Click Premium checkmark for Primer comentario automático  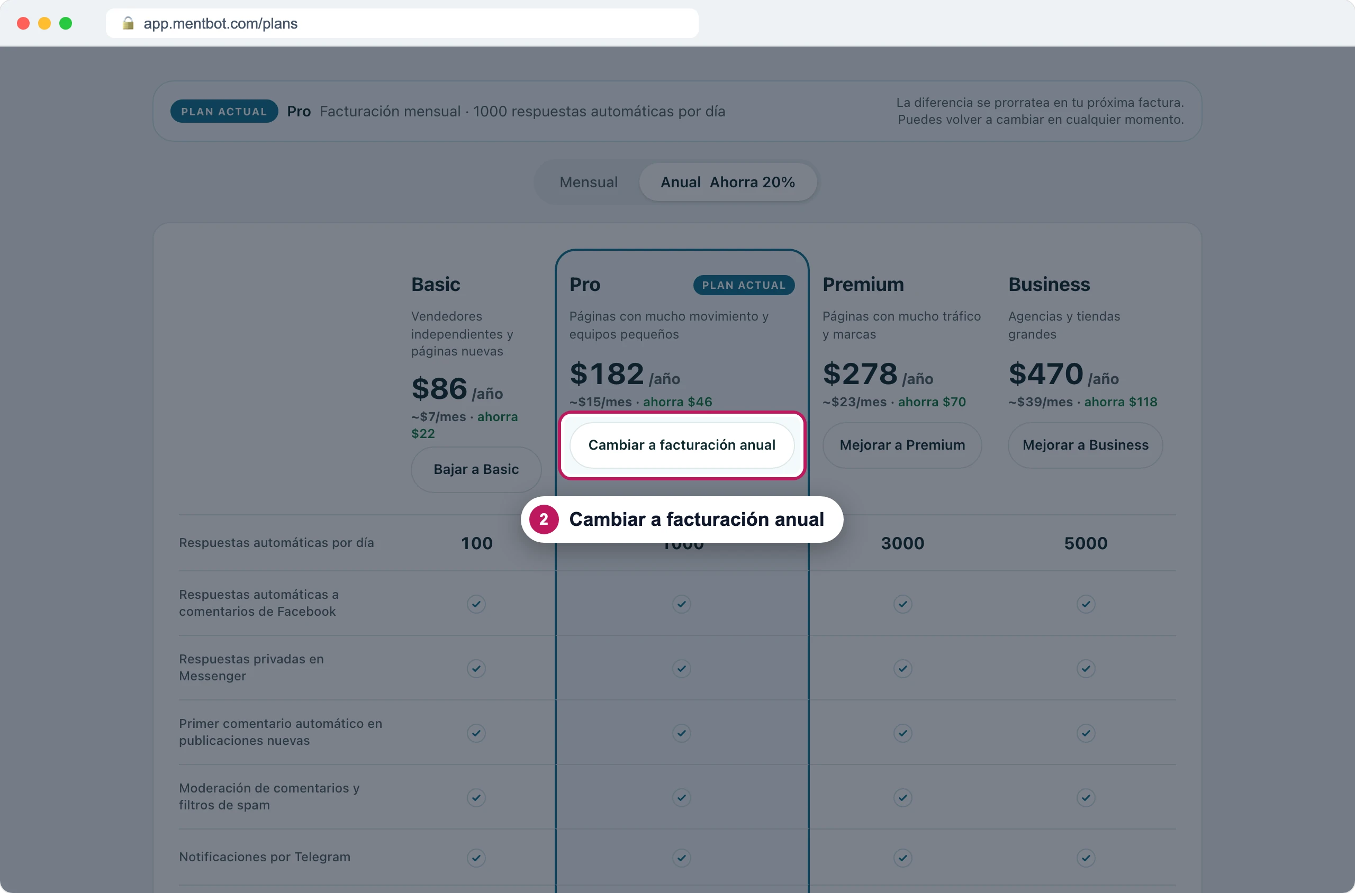[x=902, y=732]
